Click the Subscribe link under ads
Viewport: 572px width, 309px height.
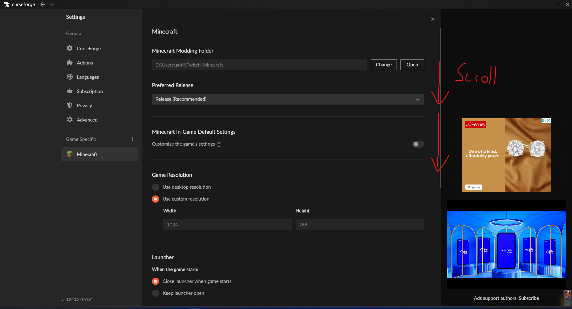coord(529,298)
